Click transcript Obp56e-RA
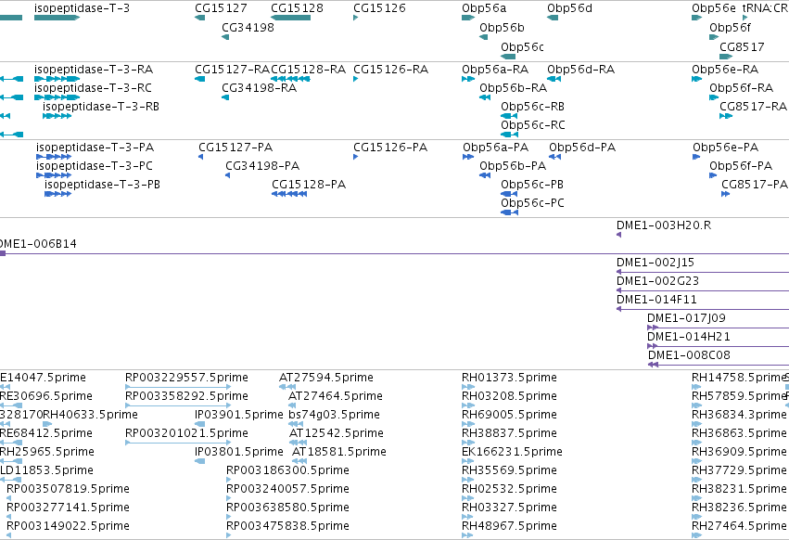 (725, 69)
